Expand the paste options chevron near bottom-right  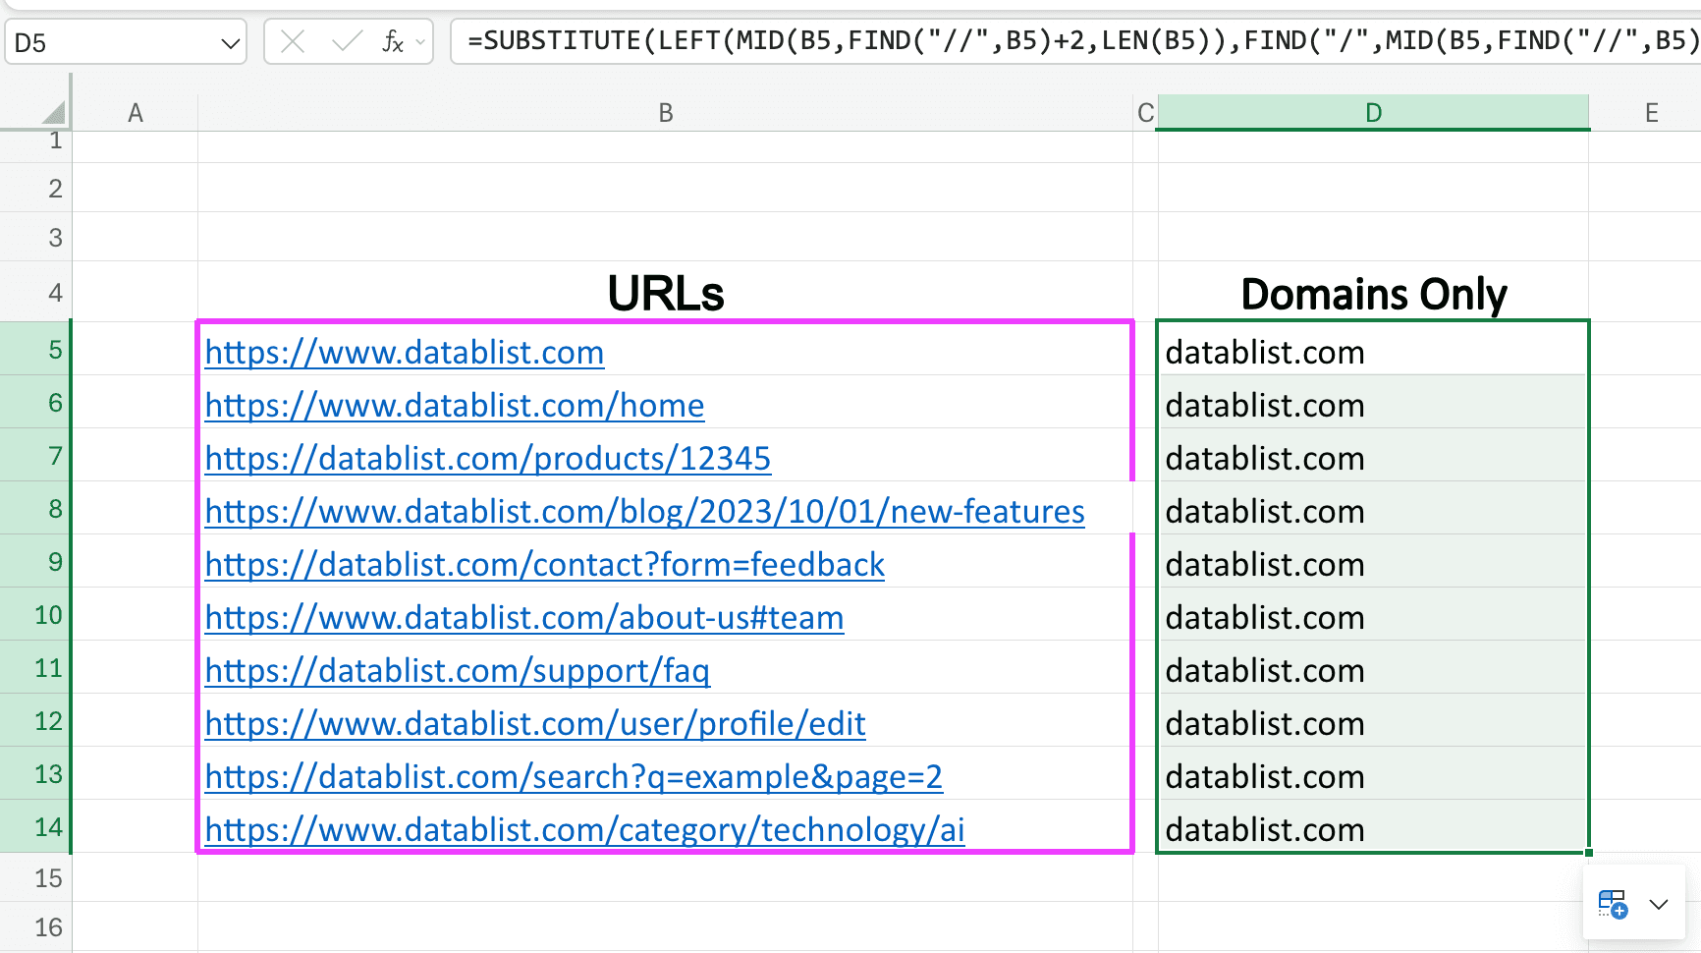1659,905
